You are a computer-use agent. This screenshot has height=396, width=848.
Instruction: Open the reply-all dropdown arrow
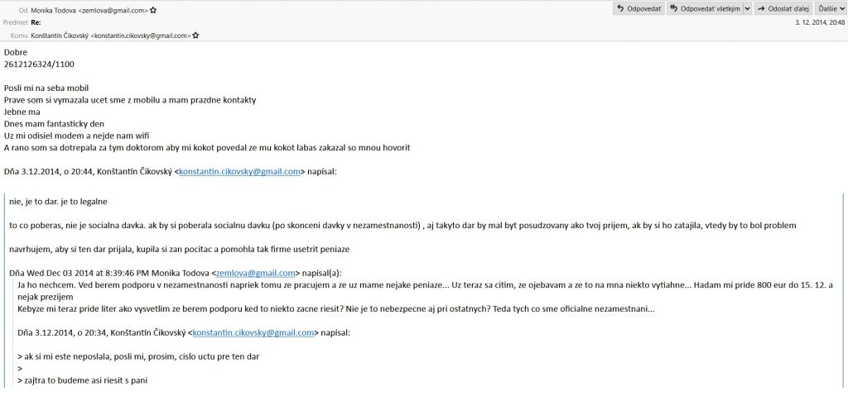pos(748,8)
